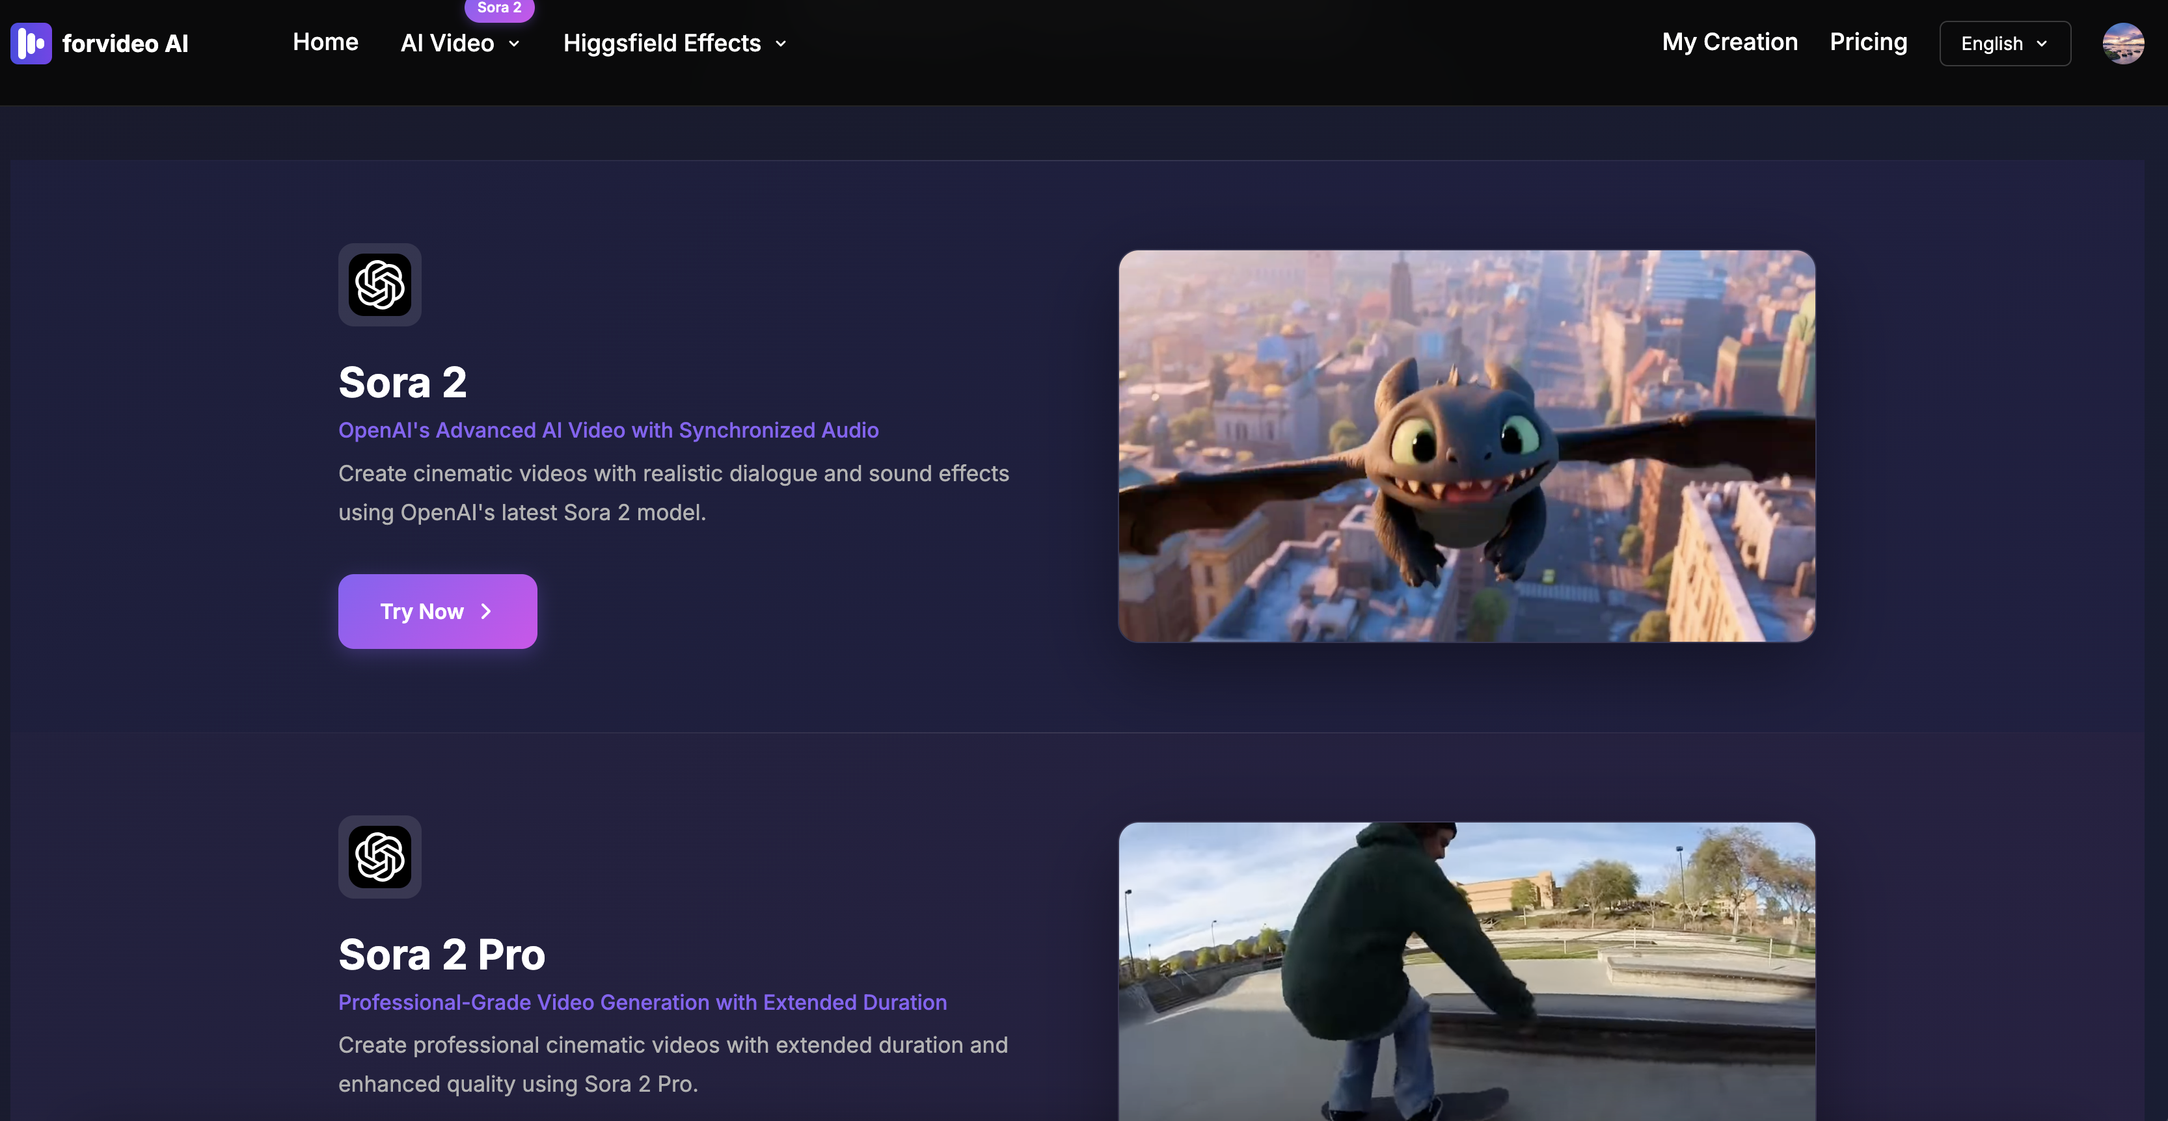The image size is (2168, 1121).
Task: Go to the Home page
Action: click(x=326, y=42)
